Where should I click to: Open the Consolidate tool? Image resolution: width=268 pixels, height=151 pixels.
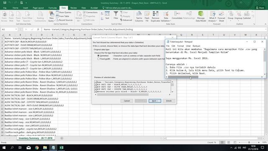[x=177, y=16]
